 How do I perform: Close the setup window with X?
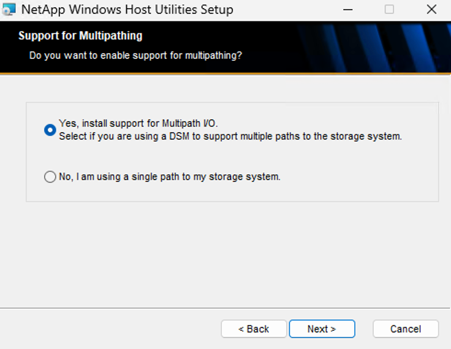click(431, 9)
